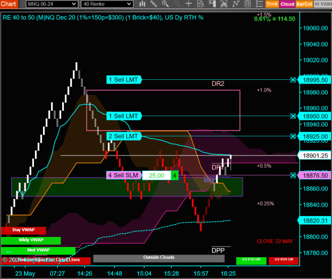Image resolution: width=332 pixels, height=279 pixels.
Task: Click the green 4 quantity box
Action: [174, 176]
